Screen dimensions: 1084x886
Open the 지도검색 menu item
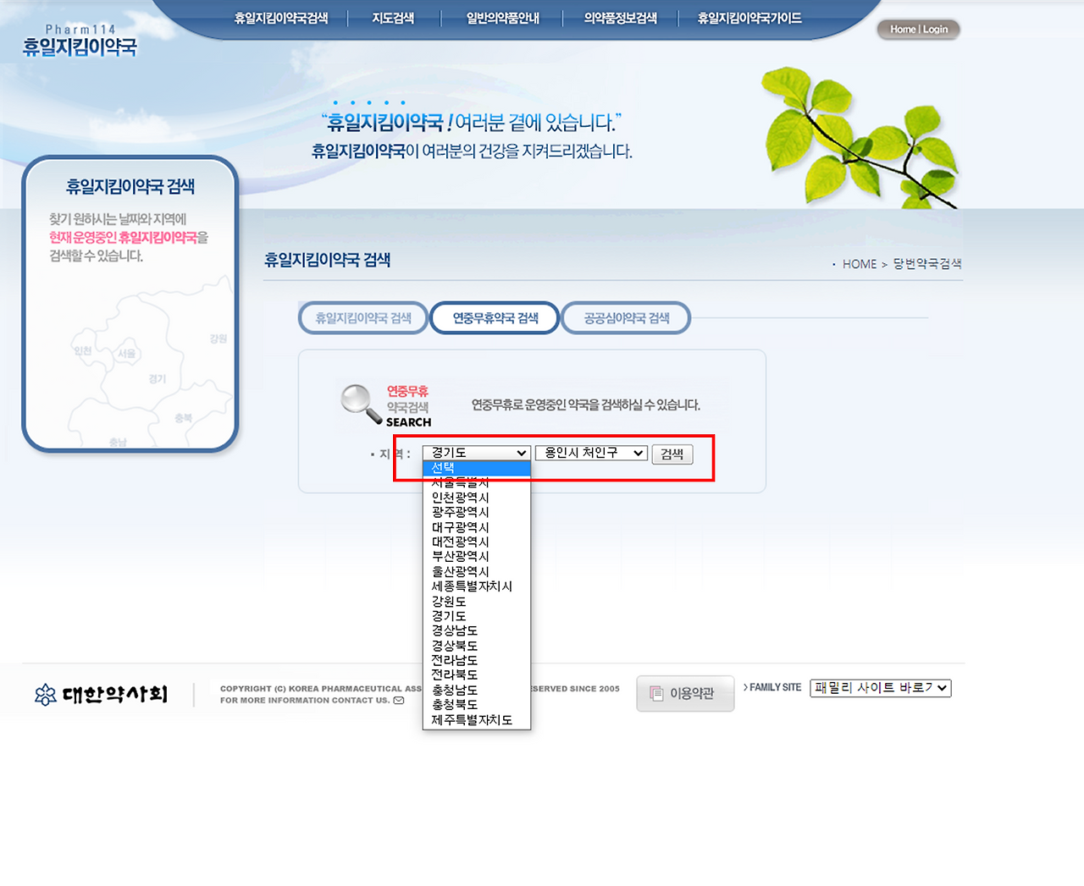[393, 16]
